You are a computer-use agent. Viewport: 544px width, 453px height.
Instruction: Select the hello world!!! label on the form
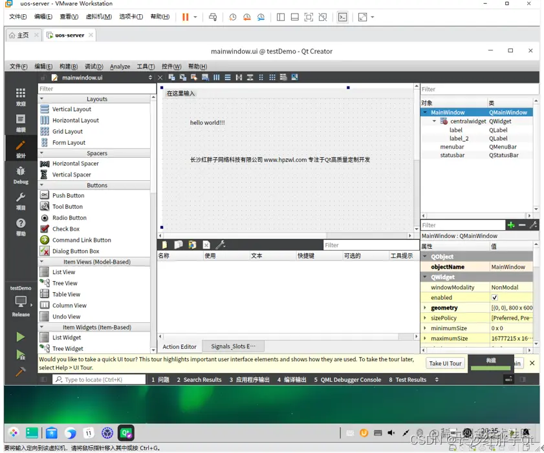tap(208, 122)
